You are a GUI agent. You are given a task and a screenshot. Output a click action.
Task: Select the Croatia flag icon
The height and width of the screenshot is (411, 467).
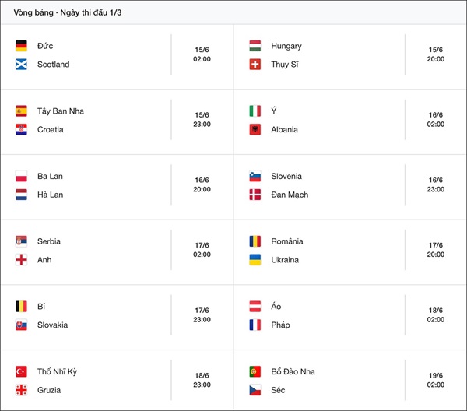pos(21,130)
